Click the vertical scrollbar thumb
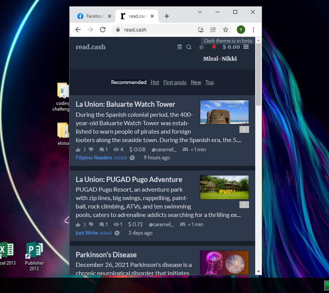Viewport: 329px width, 293px height. [x=258, y=74]
